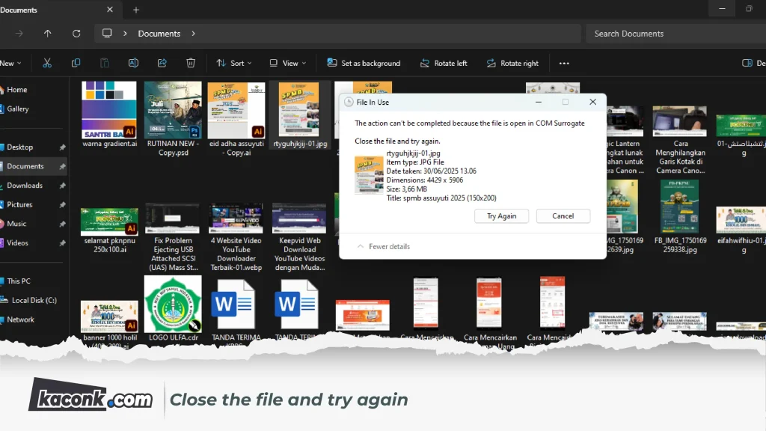766x431 pixels.
Task: Open the View dropdown
Action: [x=287, y=63]
